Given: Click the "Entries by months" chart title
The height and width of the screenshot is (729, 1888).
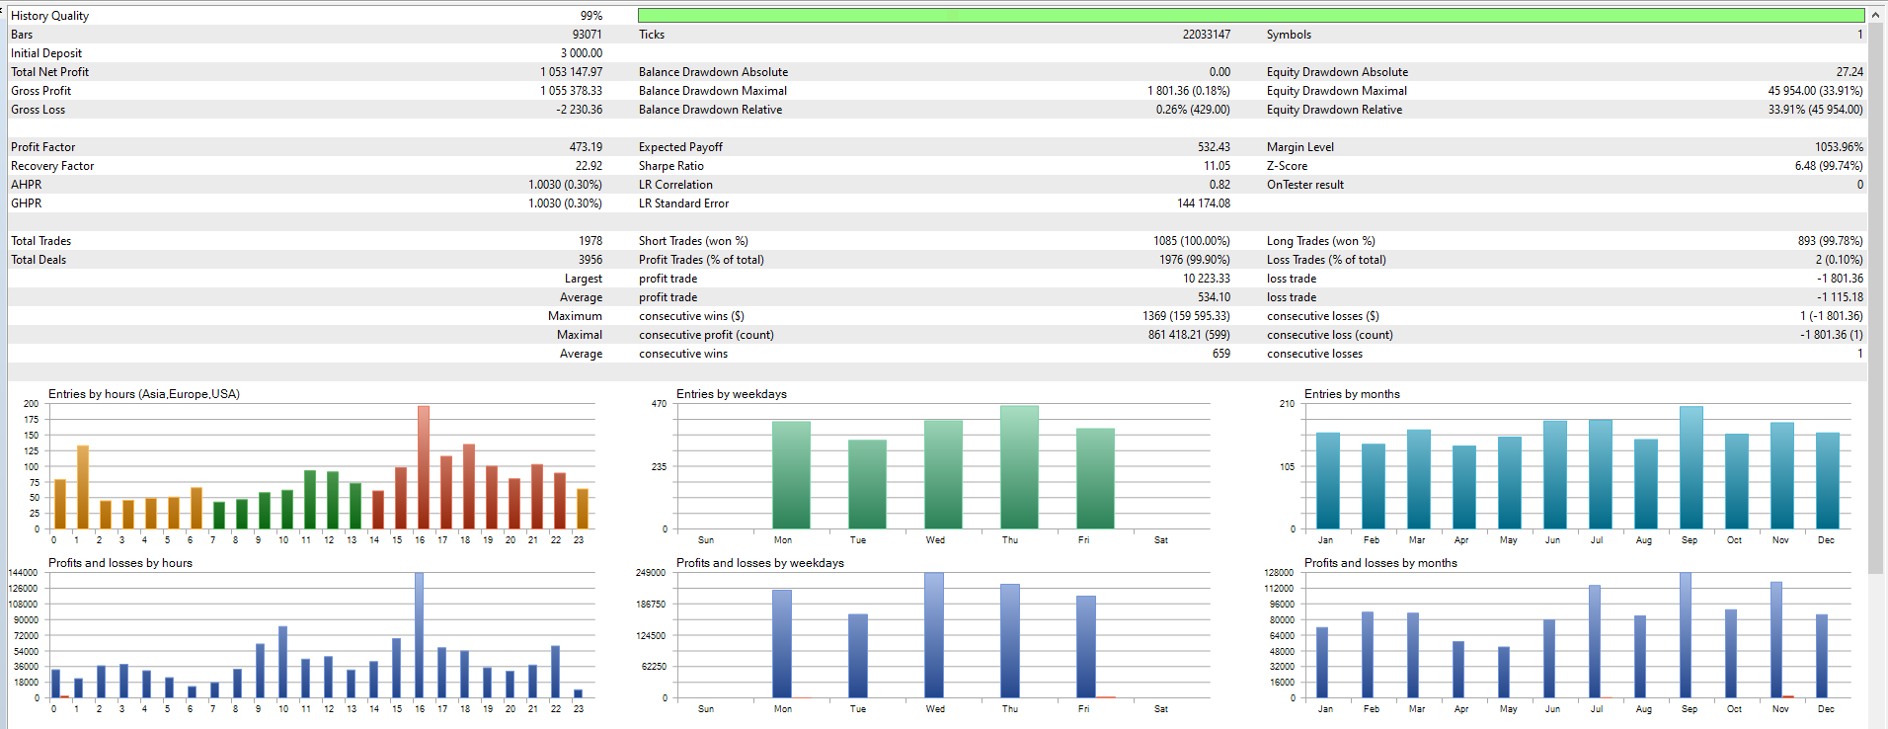Looking at the screenshot, I should click(x=1352, y=394).
